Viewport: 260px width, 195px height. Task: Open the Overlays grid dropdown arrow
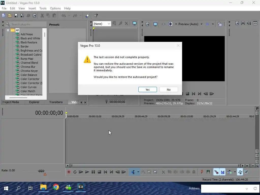pyautogui.click(x=213, y=24)
